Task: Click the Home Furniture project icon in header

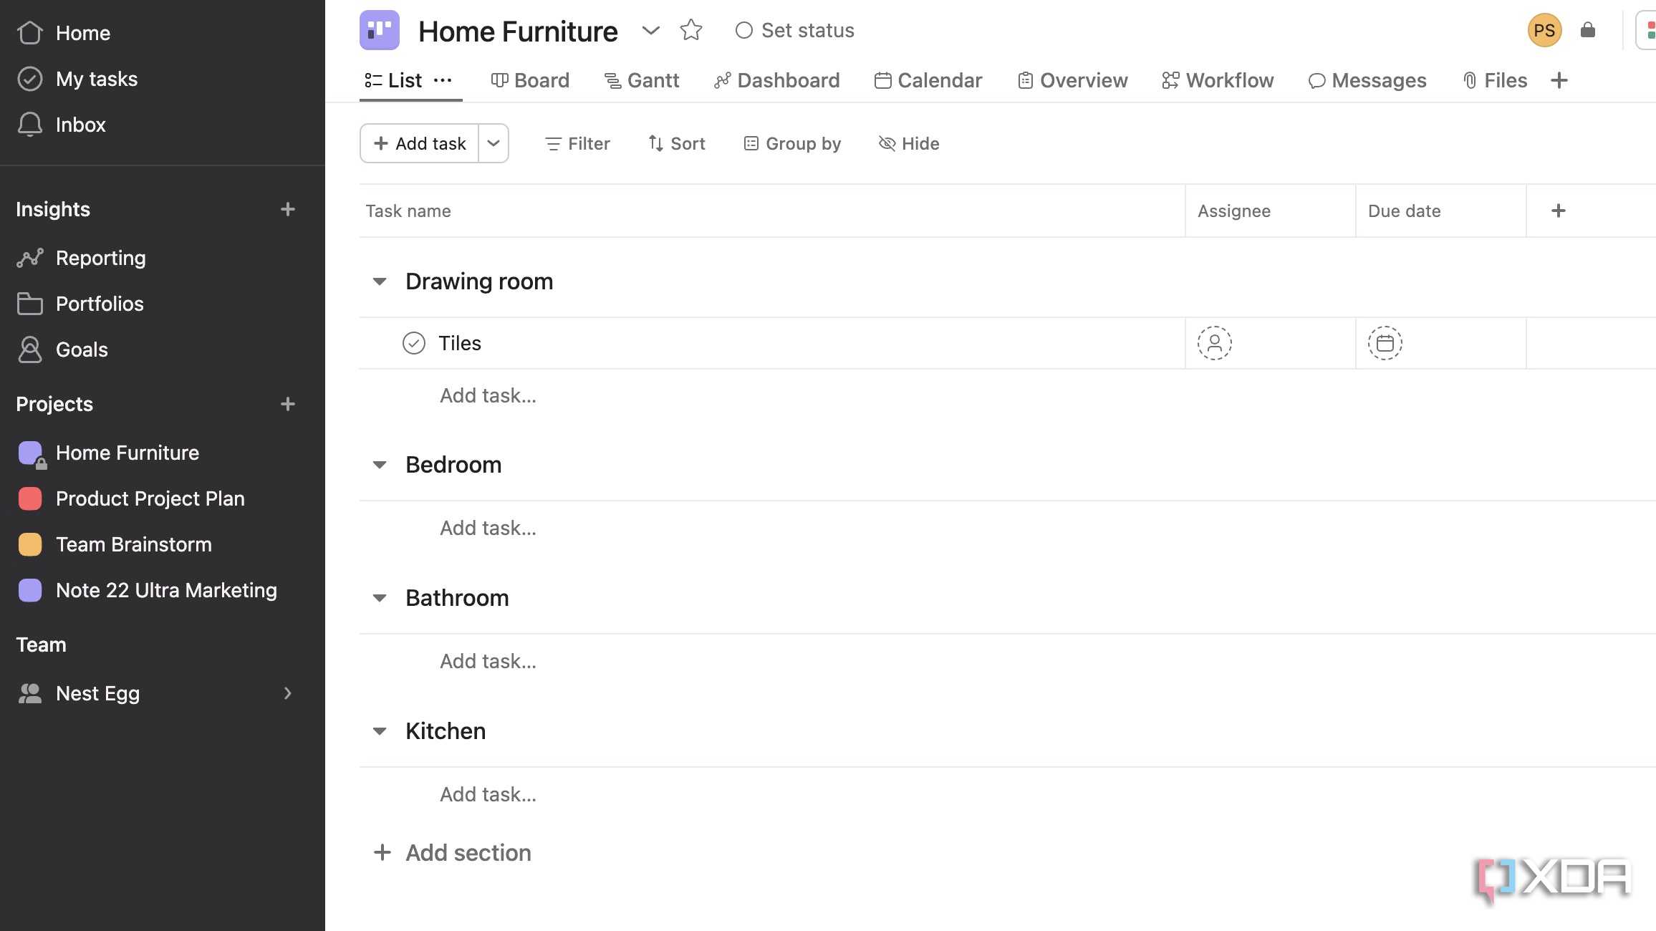Action: (380, 30)
